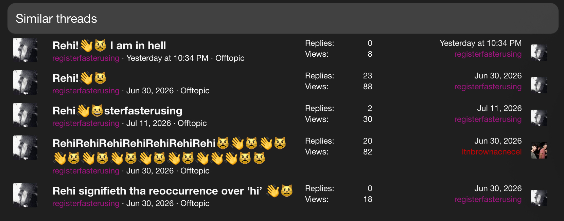Click author avatar beside 'Rehi signifieth' thread

tap(25, 195)
